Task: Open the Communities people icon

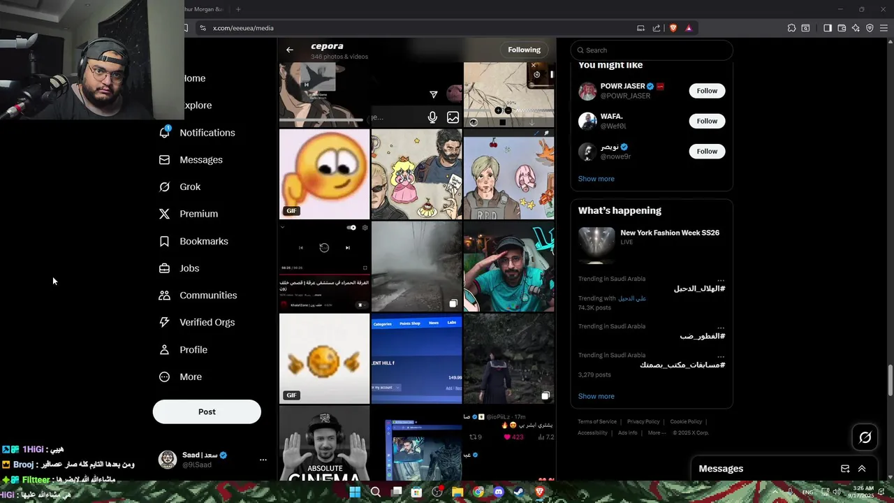Action: [x=164, y=296]
